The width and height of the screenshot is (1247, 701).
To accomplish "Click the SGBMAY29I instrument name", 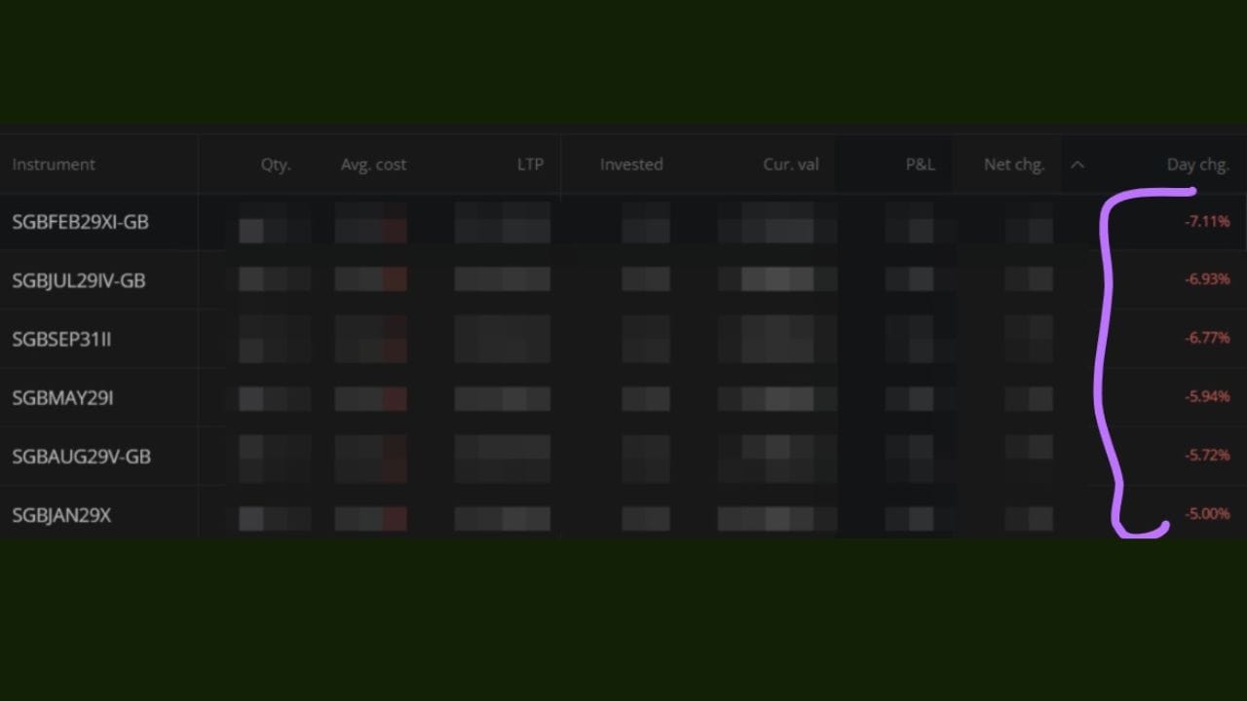I will [x=62, y=397].
